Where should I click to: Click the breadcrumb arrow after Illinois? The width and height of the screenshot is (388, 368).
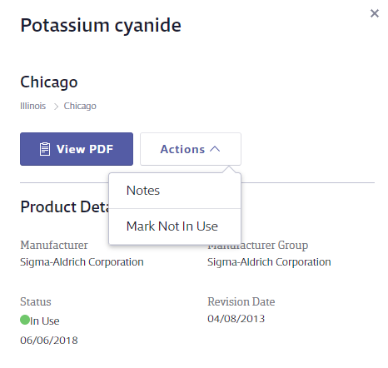[56, 107]
